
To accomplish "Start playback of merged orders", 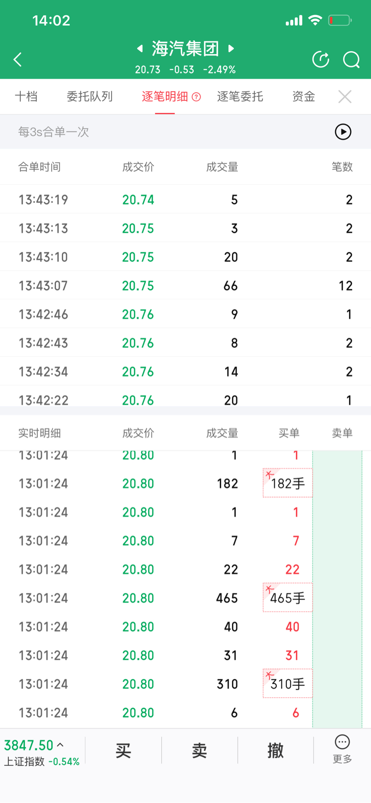I will [x=343, y=132].
